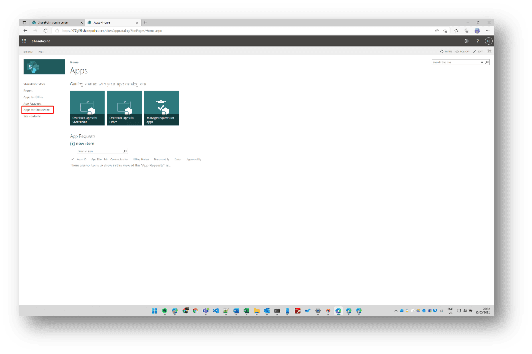Go to Apps for Office
The height and width of the screenshot is (354, 532).
coord(33,97)
